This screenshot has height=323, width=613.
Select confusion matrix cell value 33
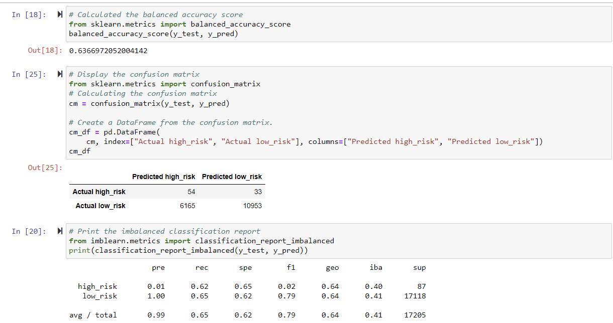pos(258,192)
